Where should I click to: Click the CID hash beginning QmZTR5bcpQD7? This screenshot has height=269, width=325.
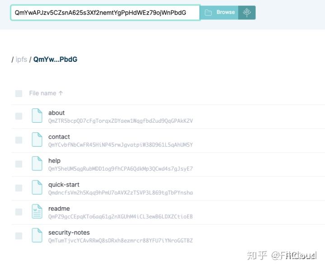pos(120,121)
